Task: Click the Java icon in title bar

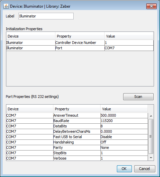Action: (6, 6)
